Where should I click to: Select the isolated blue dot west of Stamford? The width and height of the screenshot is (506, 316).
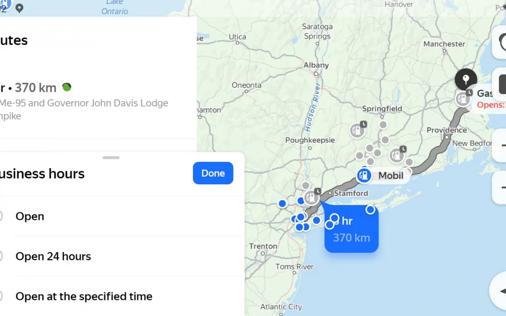point(282,203)
